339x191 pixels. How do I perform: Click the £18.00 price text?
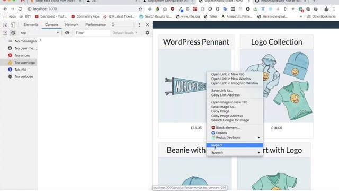(x=276, y=128)
